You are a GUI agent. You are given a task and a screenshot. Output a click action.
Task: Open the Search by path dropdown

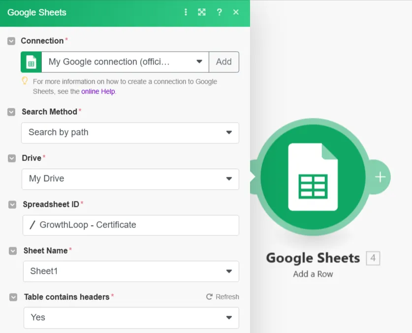130,133
